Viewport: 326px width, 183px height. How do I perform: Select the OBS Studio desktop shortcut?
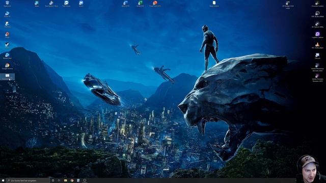[x=317, y=14]
